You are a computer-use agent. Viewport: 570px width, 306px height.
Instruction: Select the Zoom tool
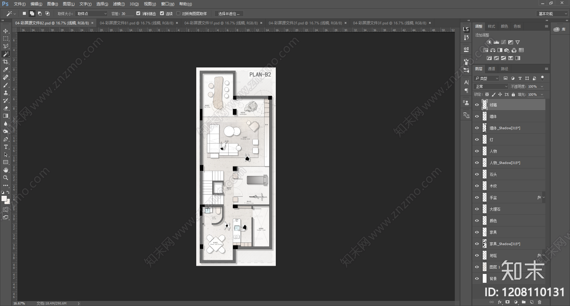[6, 178]
